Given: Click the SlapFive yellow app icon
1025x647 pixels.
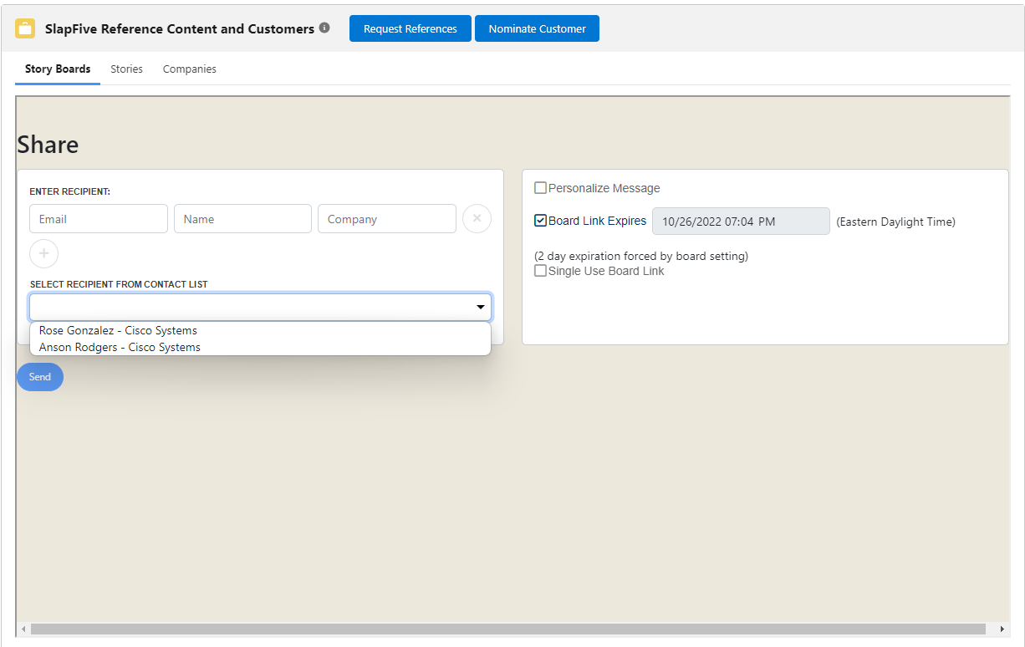Looking at the screenshot, I should click(25, 28).
